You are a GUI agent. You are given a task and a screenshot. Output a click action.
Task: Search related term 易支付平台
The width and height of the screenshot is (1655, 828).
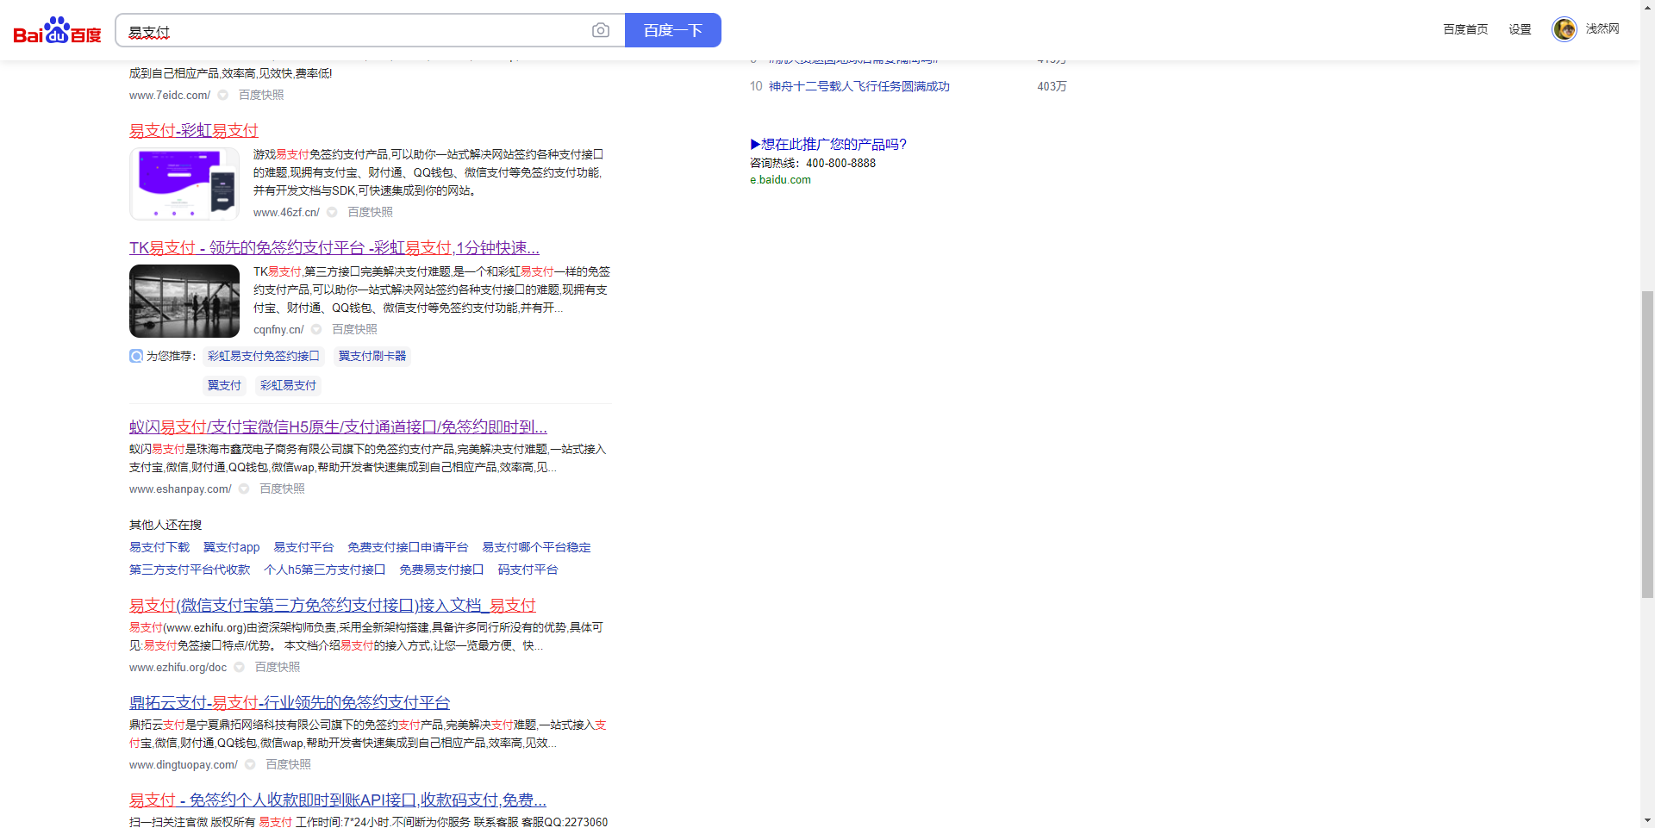tap(303, 547)
